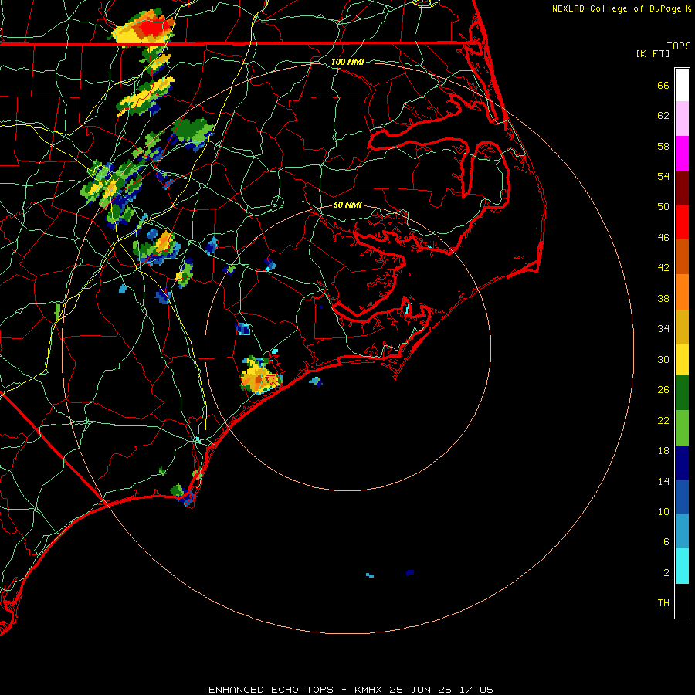695x695 pixels.
Task: Select the magenta swatch in the tops scale
Action: pyautogui.click(x=682, y=154)
